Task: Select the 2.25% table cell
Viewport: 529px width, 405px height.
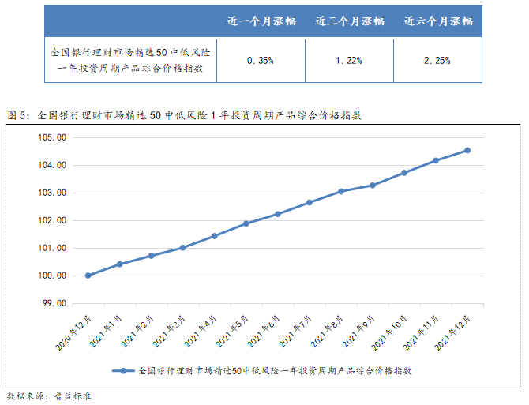Action: click(437, 60)
